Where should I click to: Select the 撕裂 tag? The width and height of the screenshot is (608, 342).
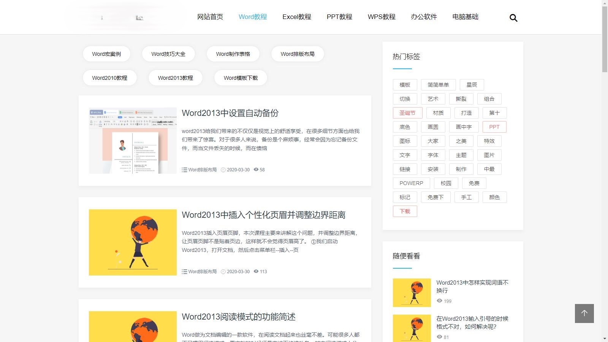click(461, 99)
